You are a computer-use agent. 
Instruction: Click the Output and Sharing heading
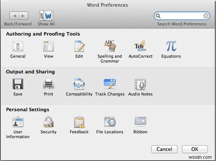tap(31, 72)
